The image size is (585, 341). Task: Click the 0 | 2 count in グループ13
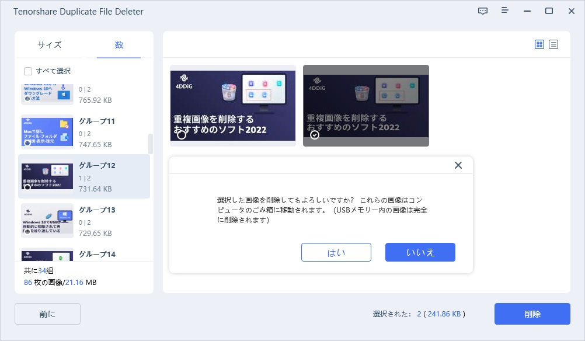(x=85, y=222)
